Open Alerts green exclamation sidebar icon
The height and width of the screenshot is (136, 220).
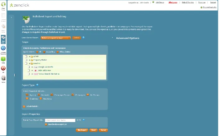pyautogui.click(x=3, y=59)
